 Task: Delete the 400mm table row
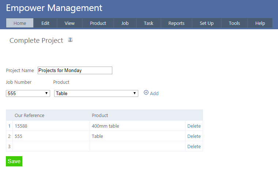pyautogui.click(x=194, y=126)
